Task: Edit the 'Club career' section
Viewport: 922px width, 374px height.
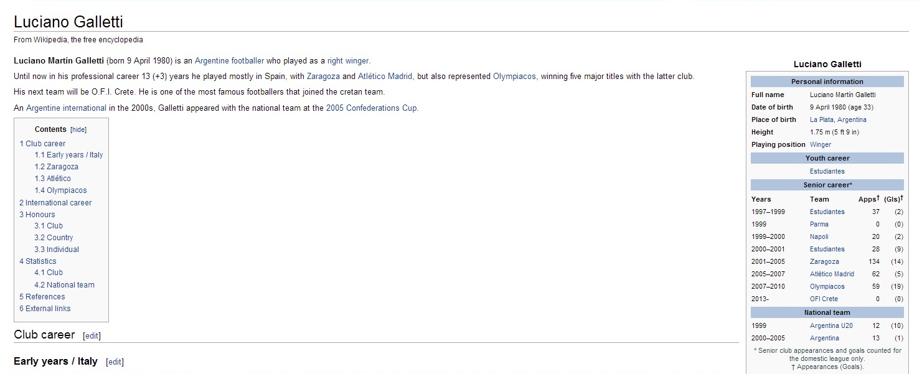Action: click(x=92, y=336)
